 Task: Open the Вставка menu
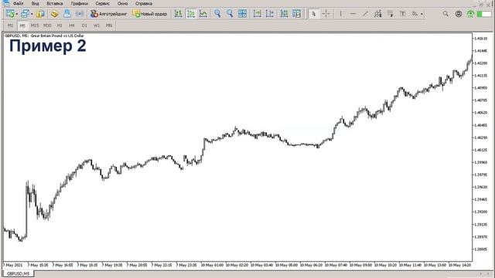[x=55, y=3]
